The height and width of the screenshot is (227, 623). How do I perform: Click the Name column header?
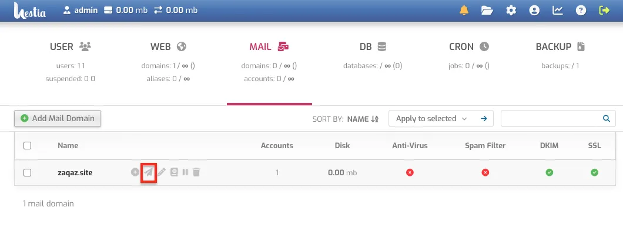[x=68, y=145]
